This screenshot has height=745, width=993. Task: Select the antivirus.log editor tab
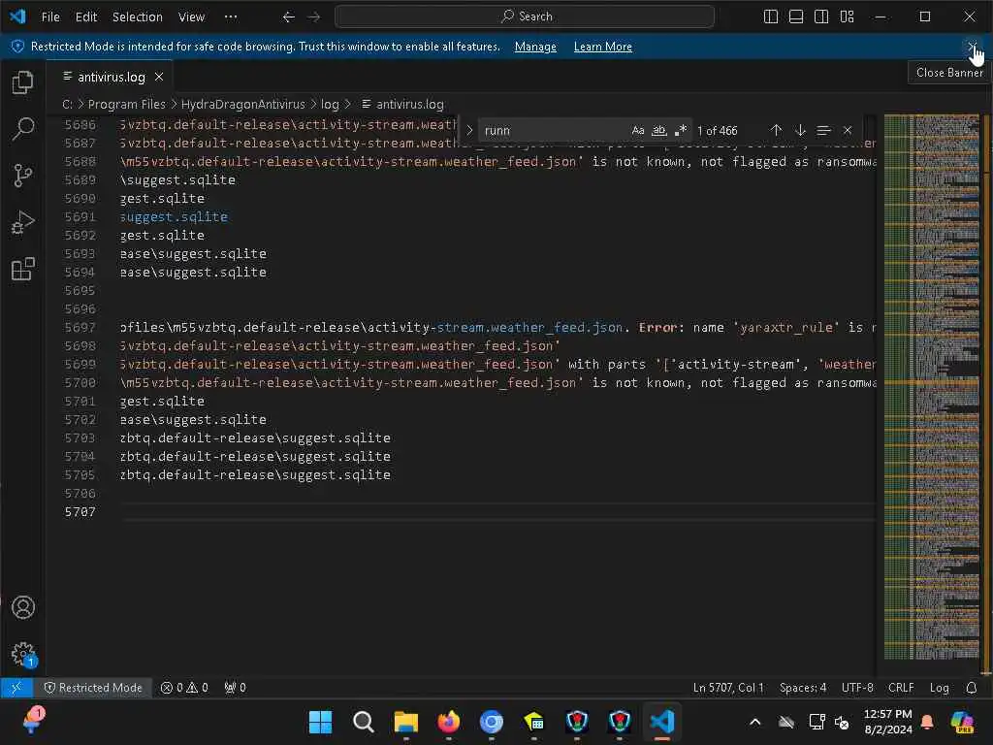tap(111, 77)
